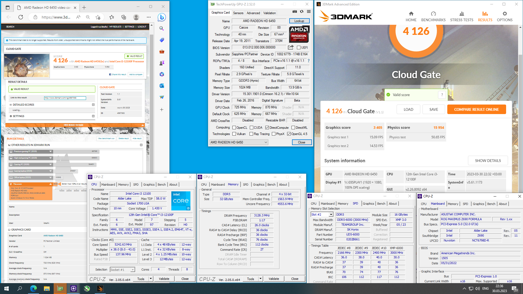Image resolution: width=523 pixels, height=294 pixels.
Task: Open shopping tag icon in Edge sidebar
Action: (x=162, y=40)
